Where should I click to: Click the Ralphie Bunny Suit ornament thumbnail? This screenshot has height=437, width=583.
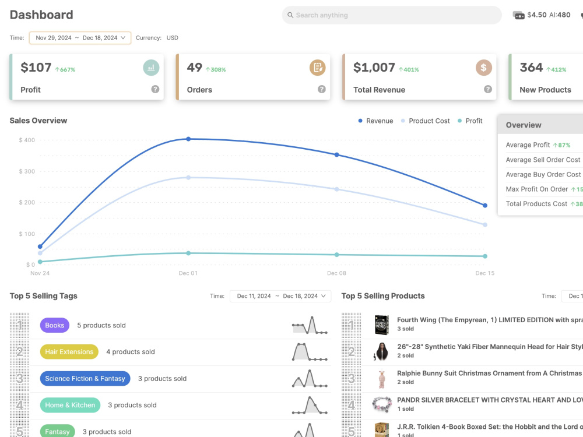coord(381,379)
